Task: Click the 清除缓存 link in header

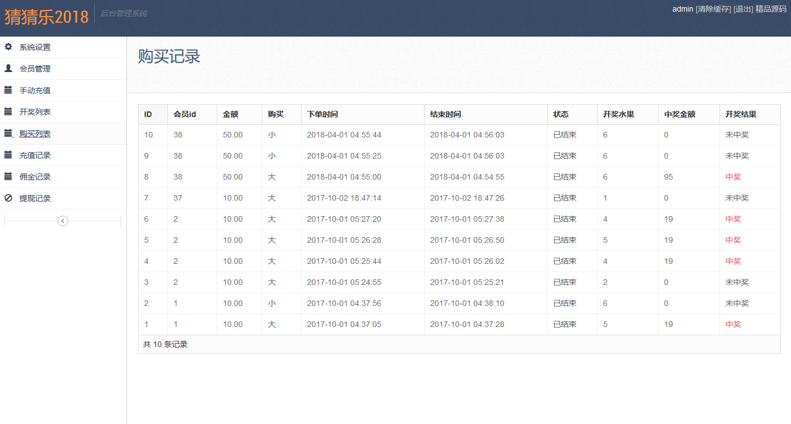Action: [x=713, y=9]
